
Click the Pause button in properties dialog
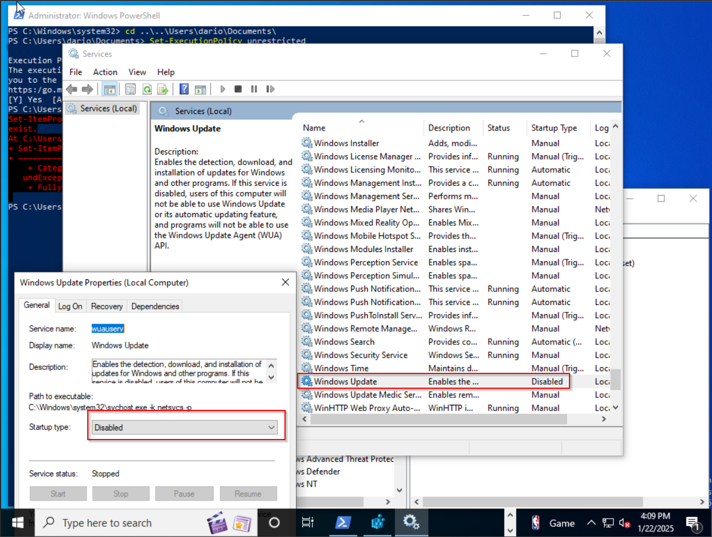pyautogui.click(x=184, y=494)
